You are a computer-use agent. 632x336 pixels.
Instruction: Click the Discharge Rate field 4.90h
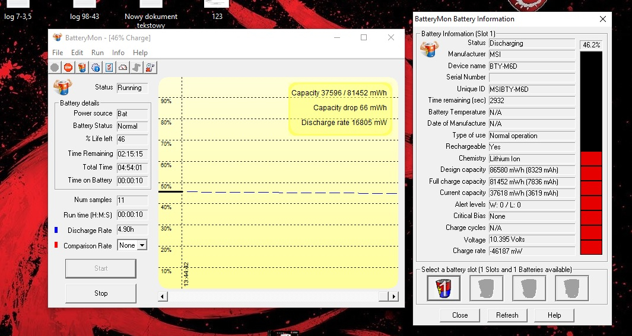[x=132, y=229]
